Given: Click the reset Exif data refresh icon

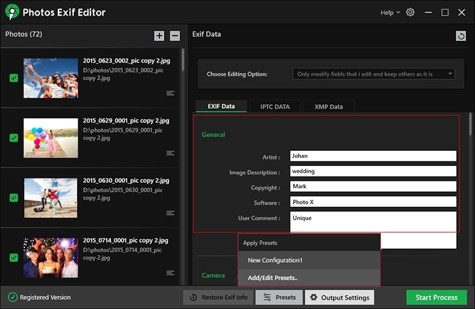Looking at the screenshot, I should (x=461, y=36).
